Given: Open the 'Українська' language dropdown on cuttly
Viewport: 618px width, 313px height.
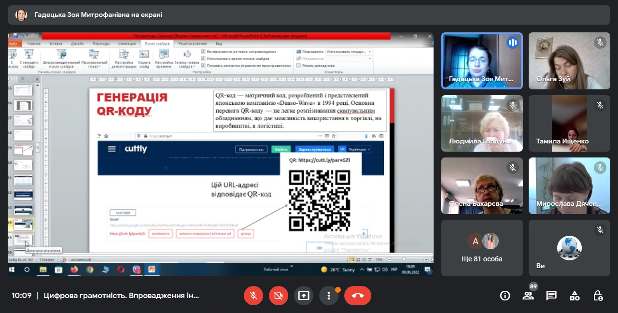Looking at the screenshot, I should (x=355, y=149).
